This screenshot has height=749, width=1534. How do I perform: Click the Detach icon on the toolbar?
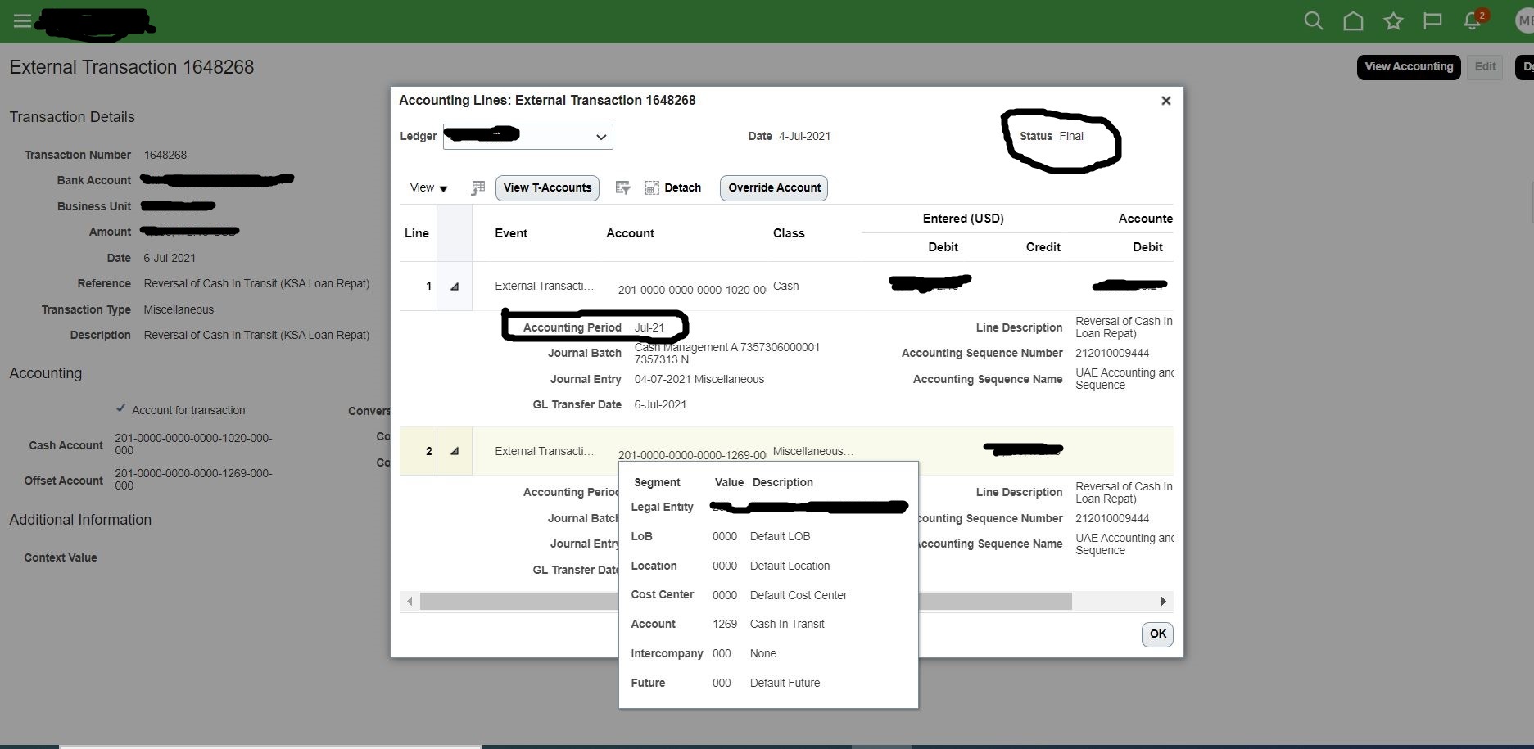coord(651,187)
